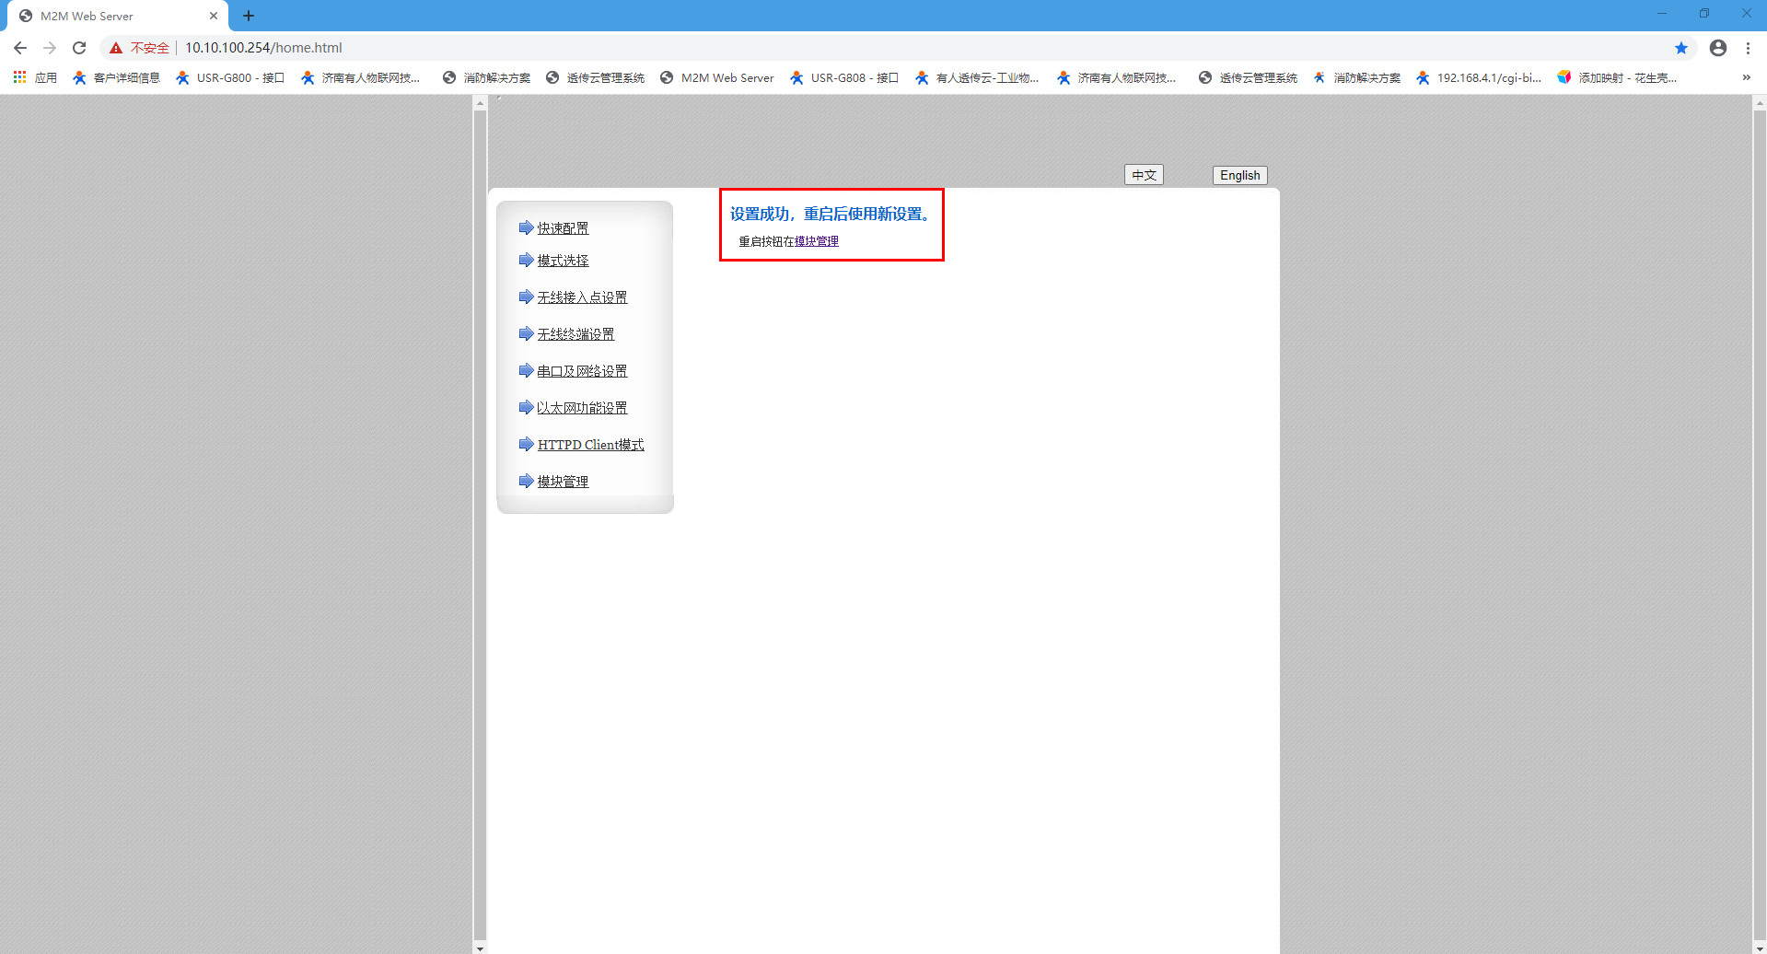This screenshot has height=954, width=1767.
Task: Open 无线接入点设置 in the sidebar
Action: click(582, 297)
